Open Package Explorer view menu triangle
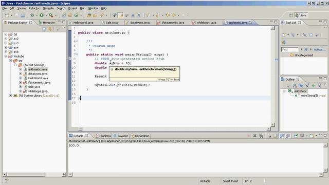The width and height of the screenshot is (329, 185). [64, 28]
